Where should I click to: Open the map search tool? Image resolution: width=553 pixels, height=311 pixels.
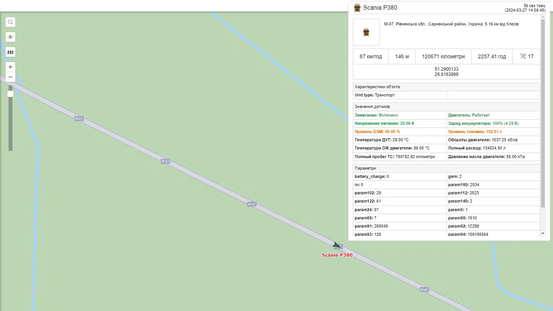click(11, 22)
